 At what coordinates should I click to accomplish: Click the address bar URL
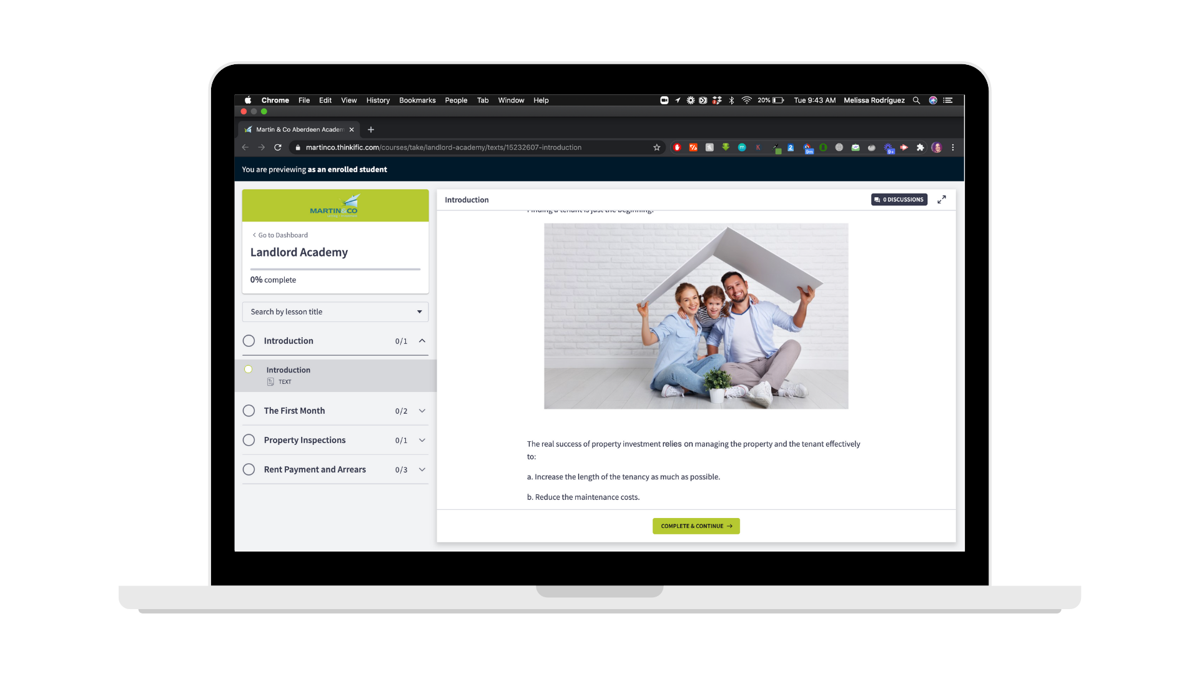(443, 148)
